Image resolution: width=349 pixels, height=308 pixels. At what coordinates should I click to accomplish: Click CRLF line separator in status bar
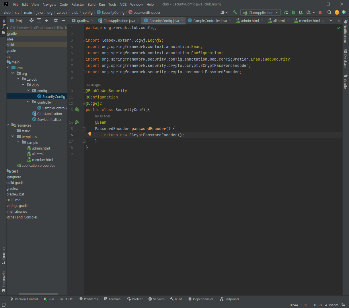point(305,305)
